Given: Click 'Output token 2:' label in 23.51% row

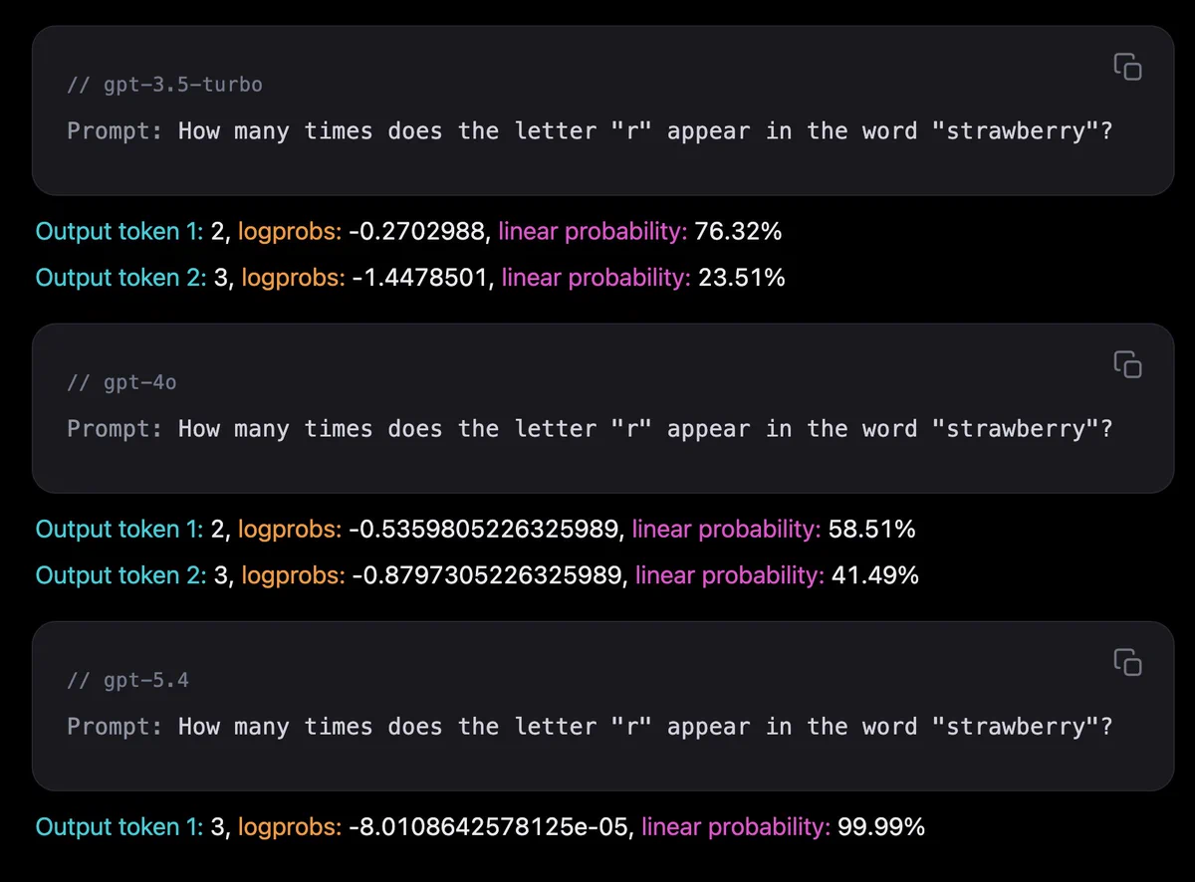Looking at the screenshot, I should (x=121, y=278).
